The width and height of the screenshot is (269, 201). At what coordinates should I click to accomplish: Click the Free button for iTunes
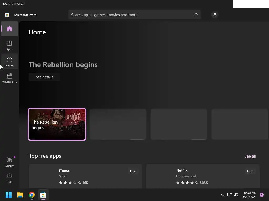pyautogui.click(x=133, y=171)
